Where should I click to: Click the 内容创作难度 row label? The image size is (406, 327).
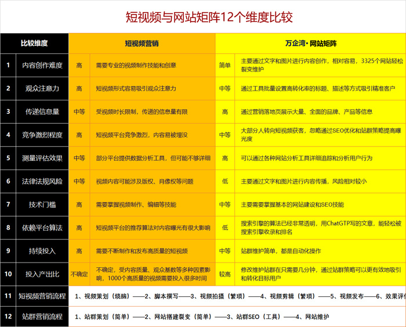point(42,65)
